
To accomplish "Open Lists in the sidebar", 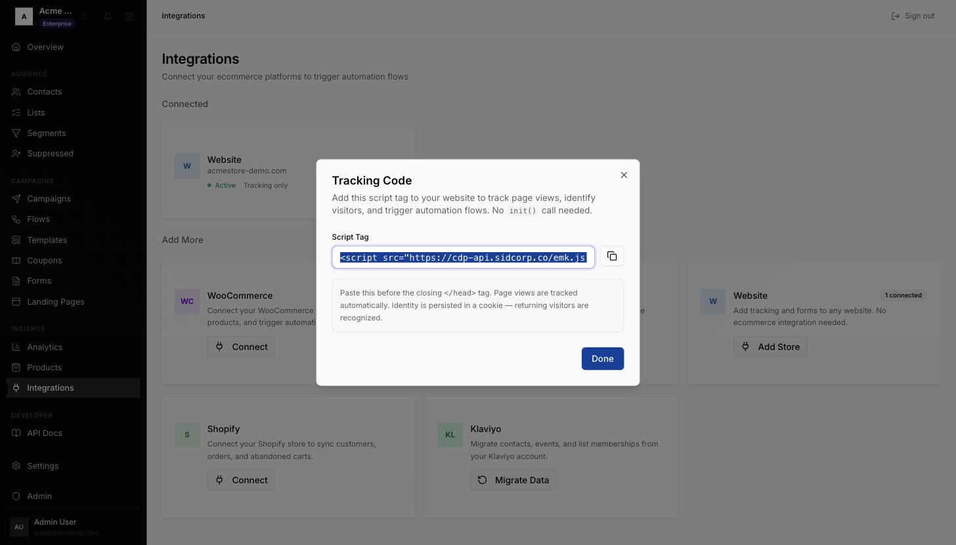I will click(x=74, y=112).
